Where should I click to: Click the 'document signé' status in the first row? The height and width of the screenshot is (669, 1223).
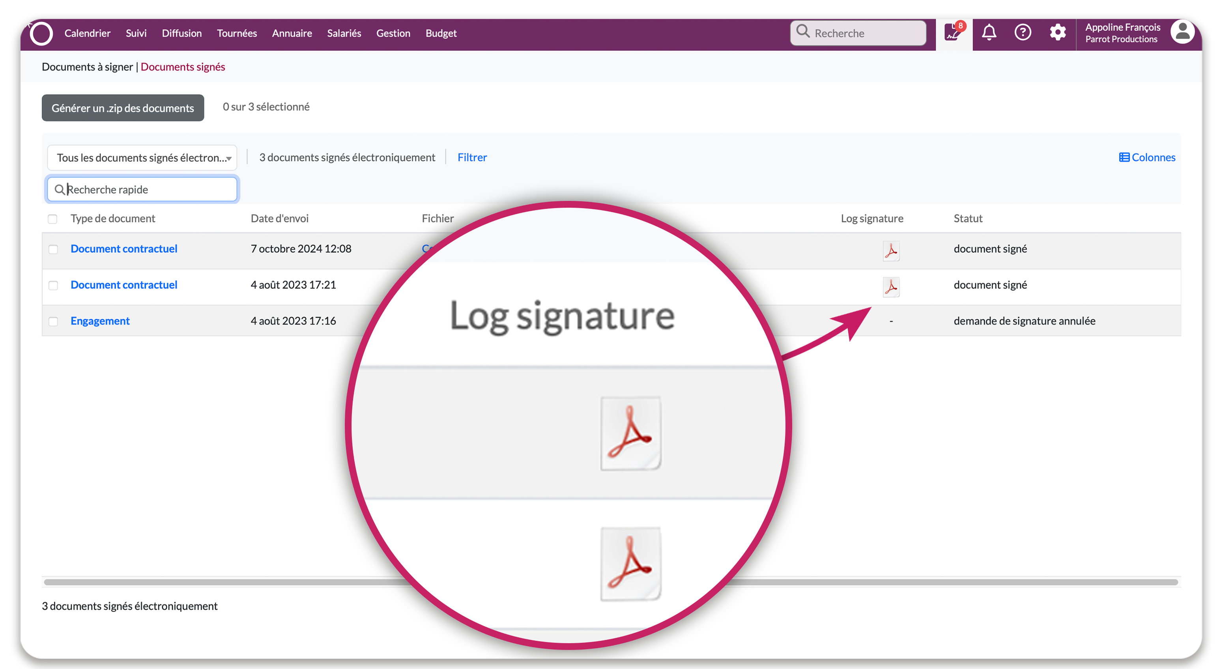[990, 249]
